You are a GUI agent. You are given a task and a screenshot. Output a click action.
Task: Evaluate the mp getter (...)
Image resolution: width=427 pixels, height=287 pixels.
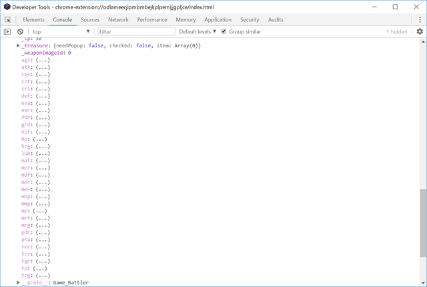click(40, 211)
